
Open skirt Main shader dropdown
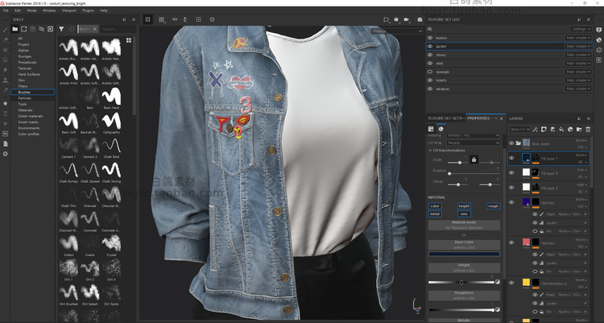point(577,63)
